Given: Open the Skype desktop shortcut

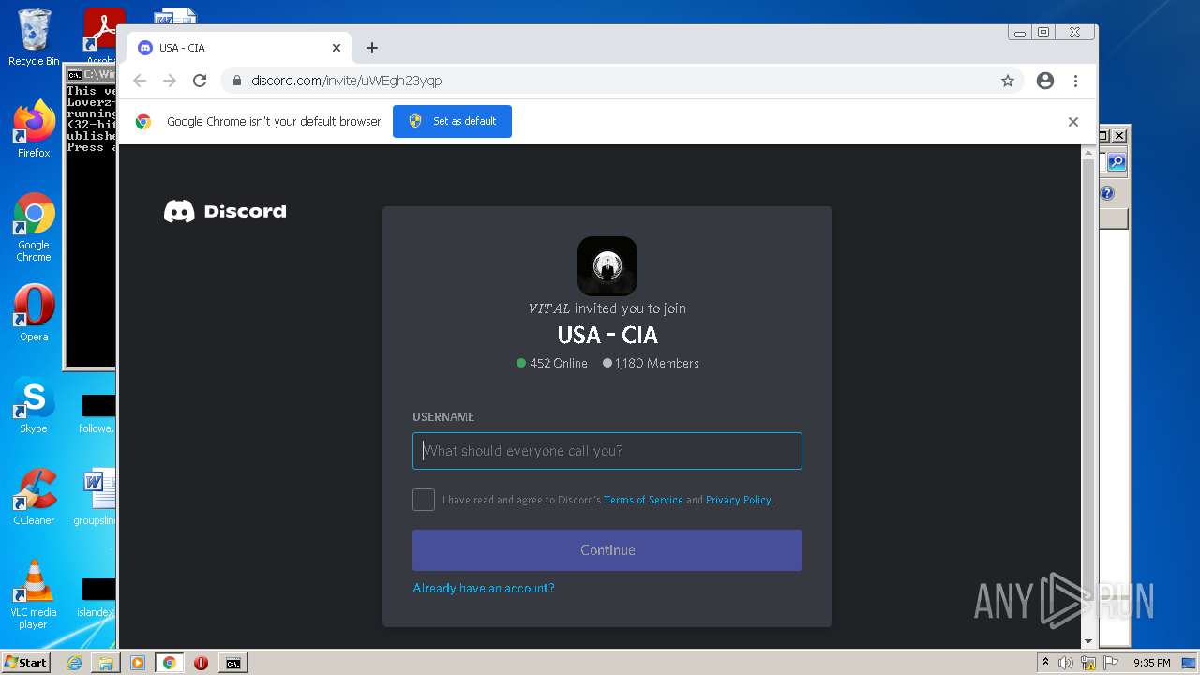Looking at the screenshot, I should click(34, 405).
